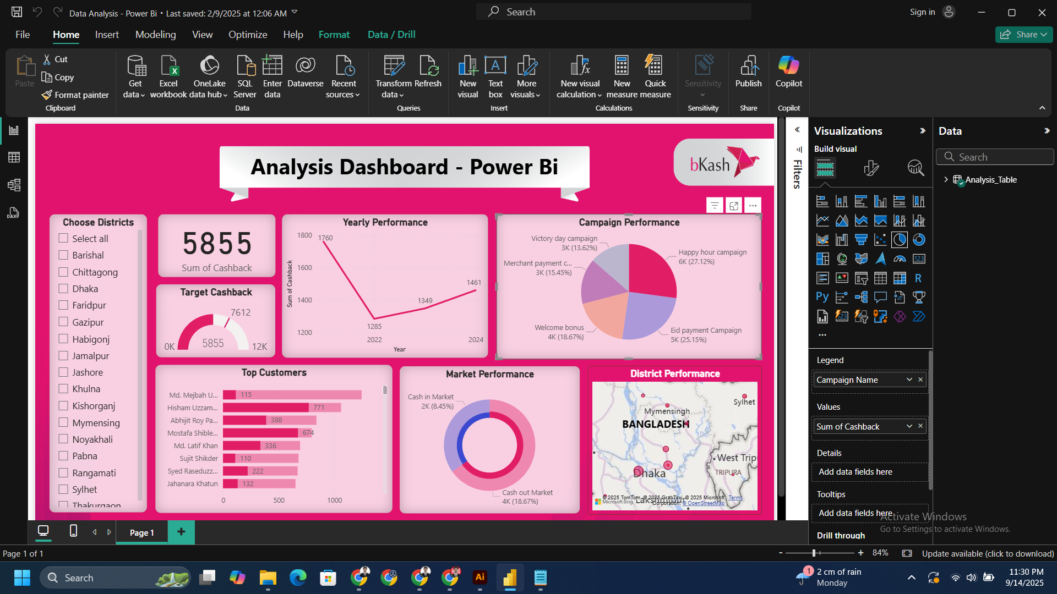Image resolution: width=1057 pixels, height=594 pixels.
Task: Open the Data / Drill tab
Action: tap(391, 35)
